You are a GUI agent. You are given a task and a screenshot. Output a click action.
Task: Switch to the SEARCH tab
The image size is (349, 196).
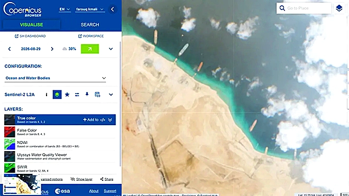click(x=90, y=25)
